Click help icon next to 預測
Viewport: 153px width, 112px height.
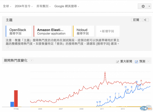click(x=148, y=61)
